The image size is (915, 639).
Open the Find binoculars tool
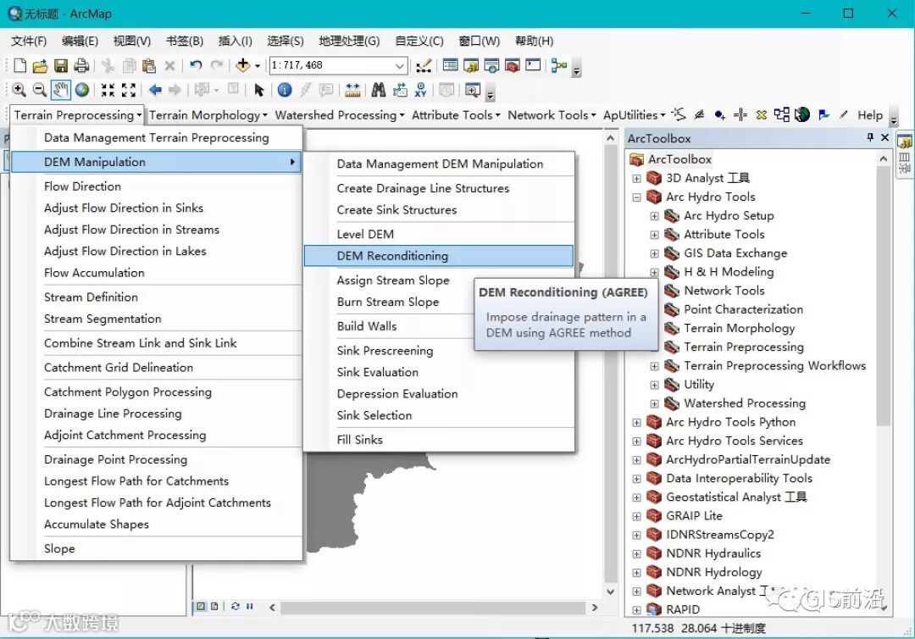(x=378, y=90)
